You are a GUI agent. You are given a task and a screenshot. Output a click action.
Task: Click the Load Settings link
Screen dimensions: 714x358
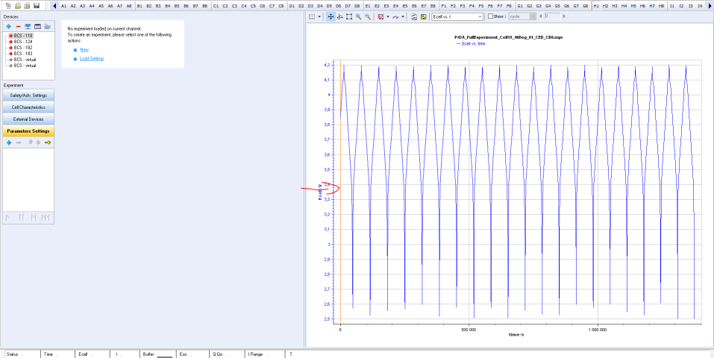92,58
